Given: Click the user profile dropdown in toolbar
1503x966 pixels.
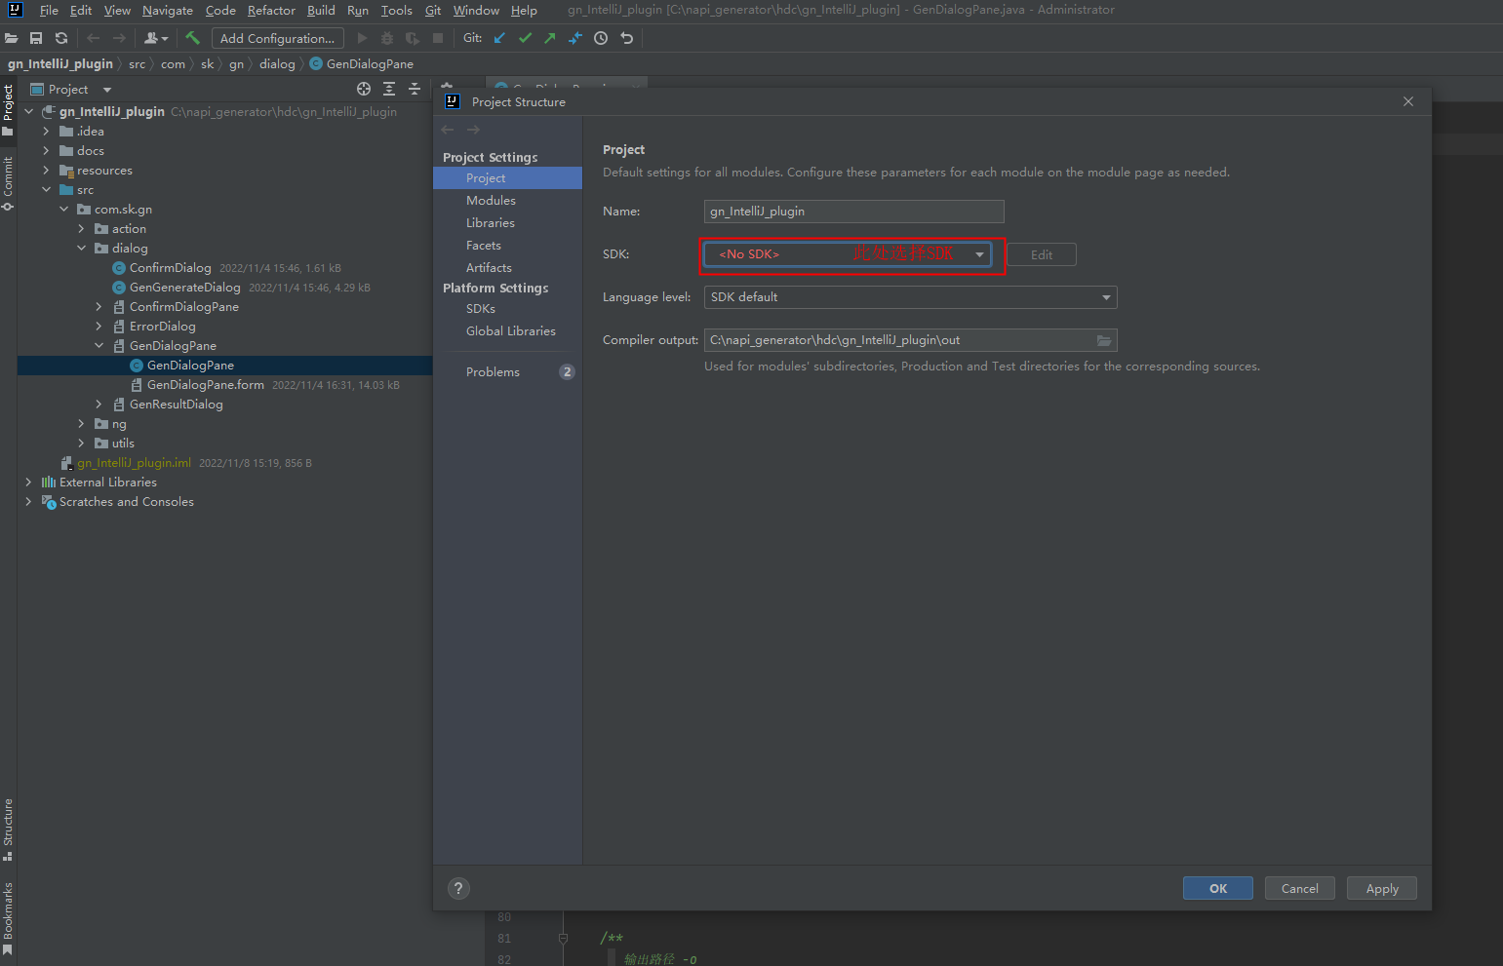Looking at the screenshot, I should [156, 38].
